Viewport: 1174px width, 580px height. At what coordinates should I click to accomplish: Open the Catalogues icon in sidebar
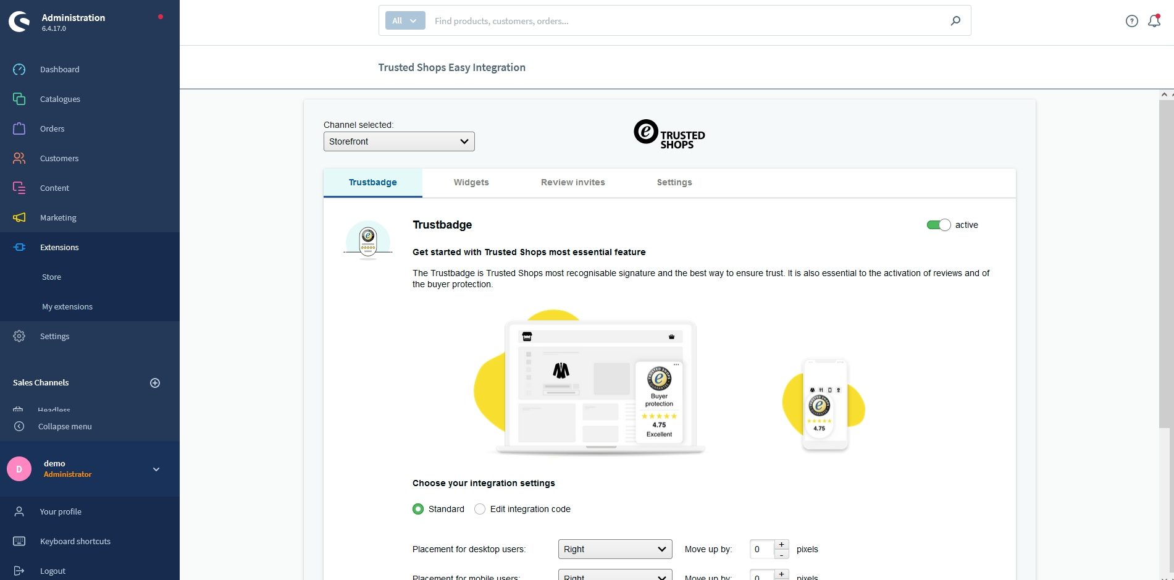[19, 99]
